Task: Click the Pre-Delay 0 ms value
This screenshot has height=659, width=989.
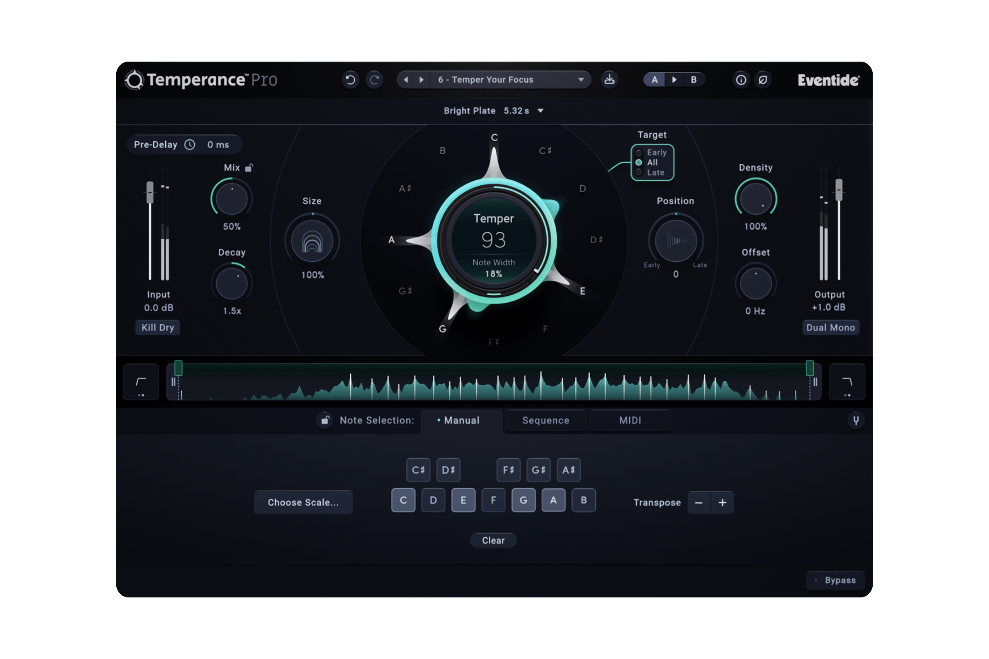Action: (218, 144)
